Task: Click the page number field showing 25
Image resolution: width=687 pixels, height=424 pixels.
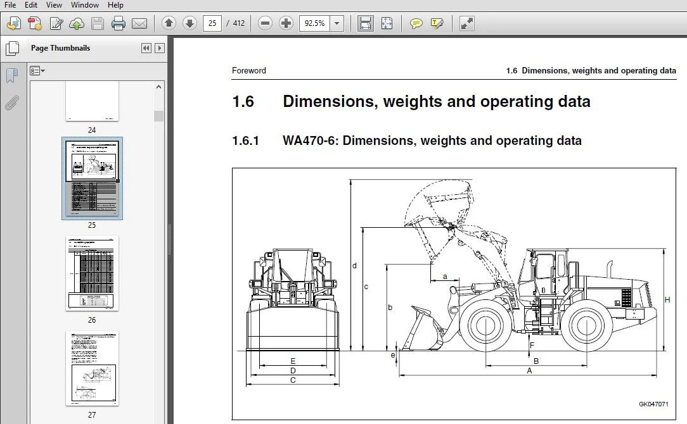Action: click(212, 23)
